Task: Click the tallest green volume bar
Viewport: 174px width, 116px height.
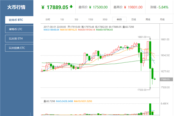Action: click(x=150, y=109)
